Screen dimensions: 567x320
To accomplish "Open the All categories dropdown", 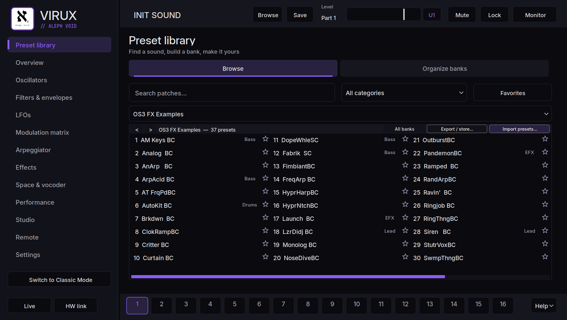I will pyautogui.click(x=404, y=93).
